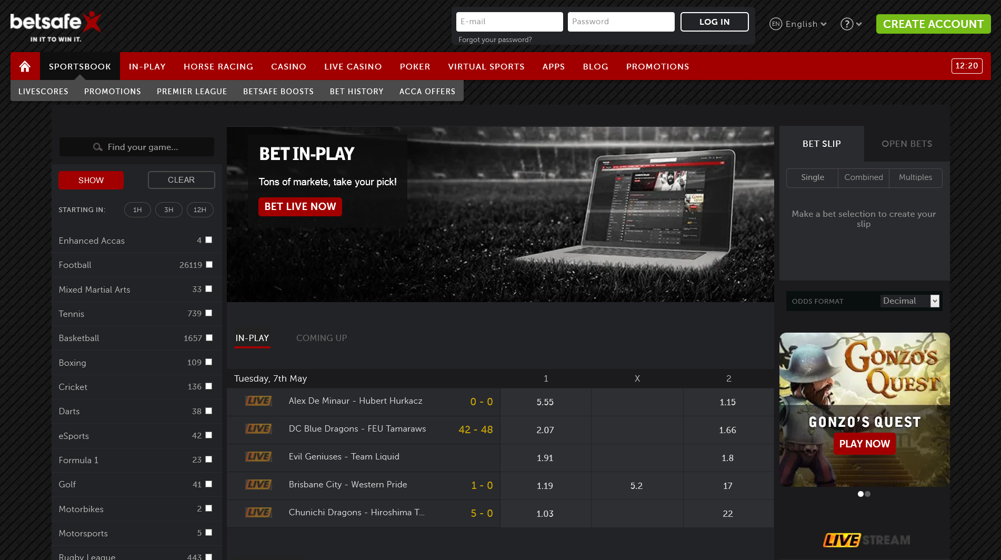The image size is (1001, 560).
Task: Expand the help menu chevron
Action: 859,24
